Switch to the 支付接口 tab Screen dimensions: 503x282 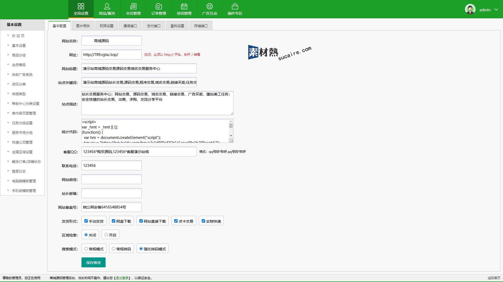pos(154,26)
